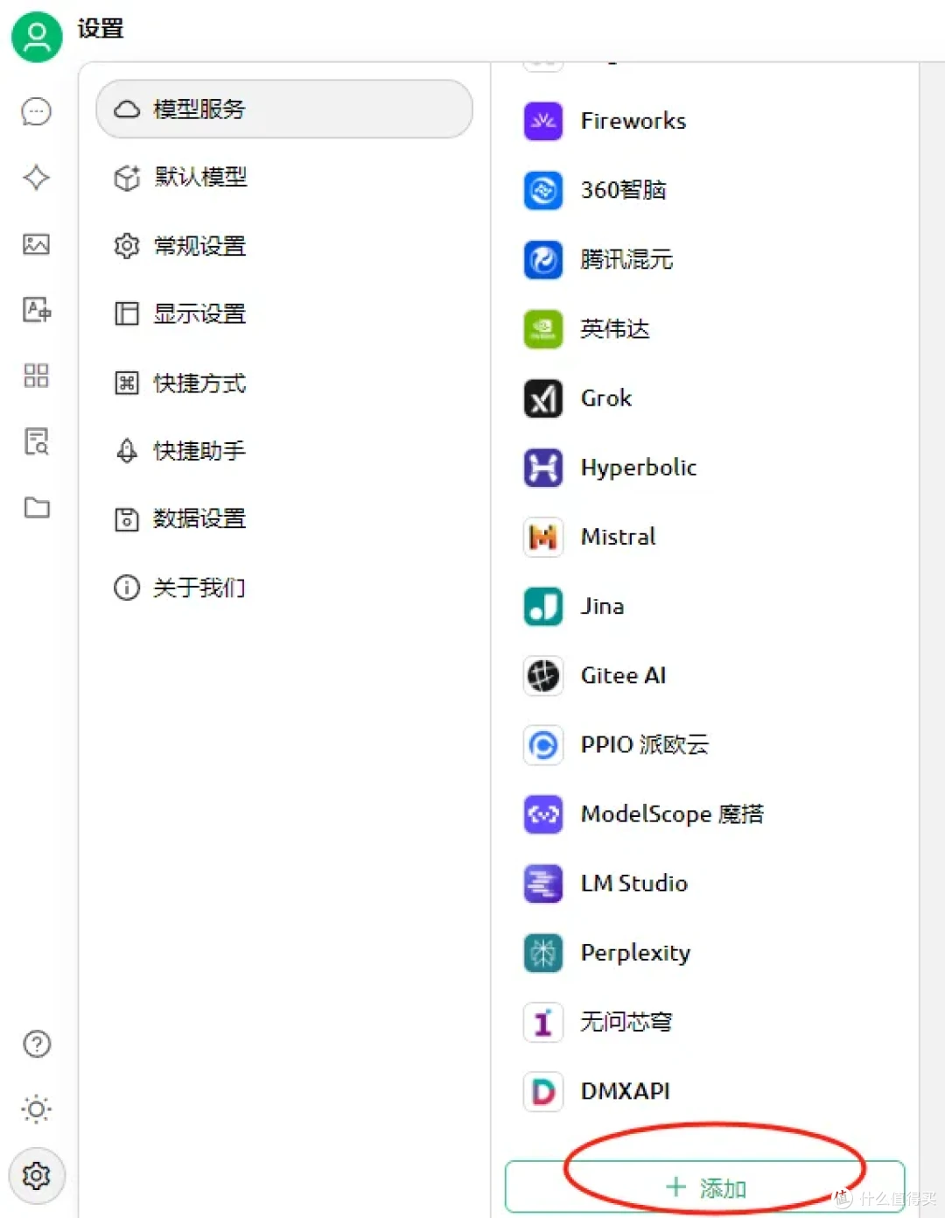Click the 腾讯混元 provider icon
Screen dimensions: 945x1218
(x=543, y=259)
